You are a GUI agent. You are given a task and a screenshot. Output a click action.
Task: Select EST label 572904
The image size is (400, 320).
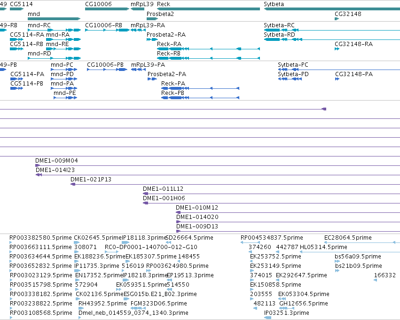[x=86, y=285]
